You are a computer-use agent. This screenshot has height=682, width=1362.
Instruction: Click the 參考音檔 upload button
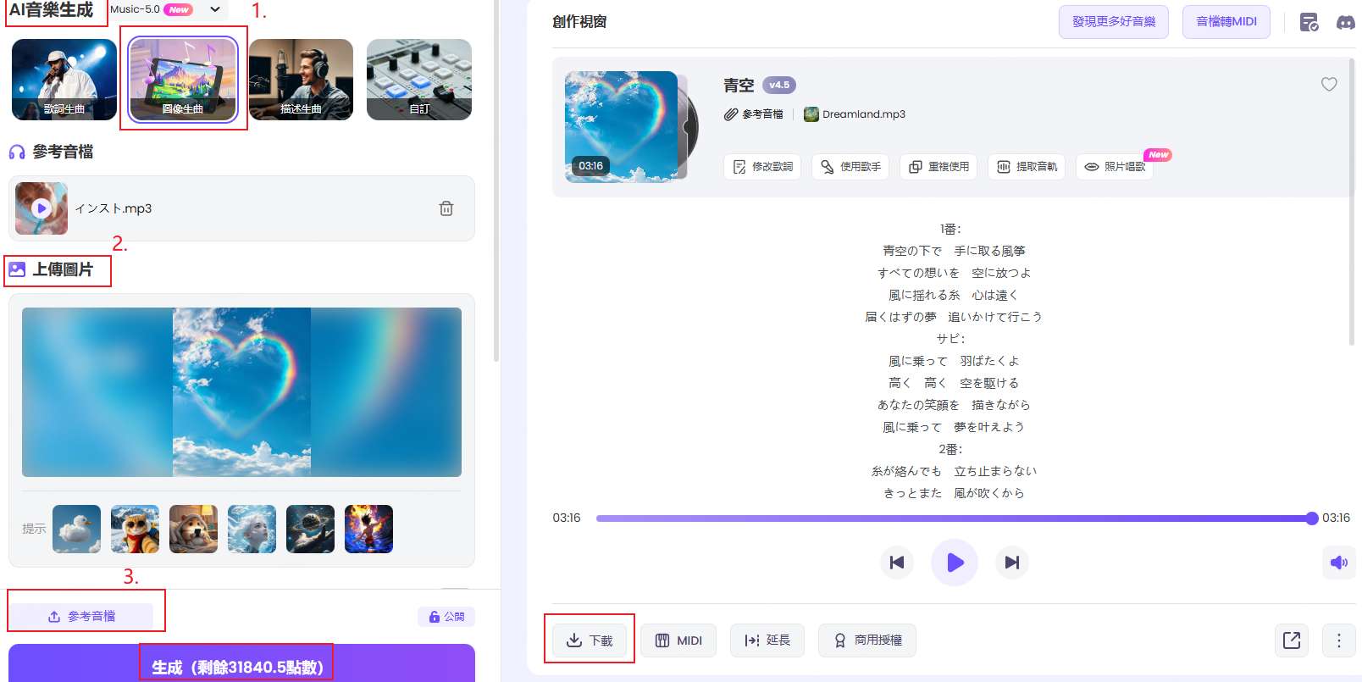tap(81, 616)
